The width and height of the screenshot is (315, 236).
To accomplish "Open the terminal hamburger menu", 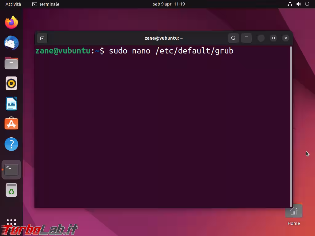I will [x=246, y=38].
